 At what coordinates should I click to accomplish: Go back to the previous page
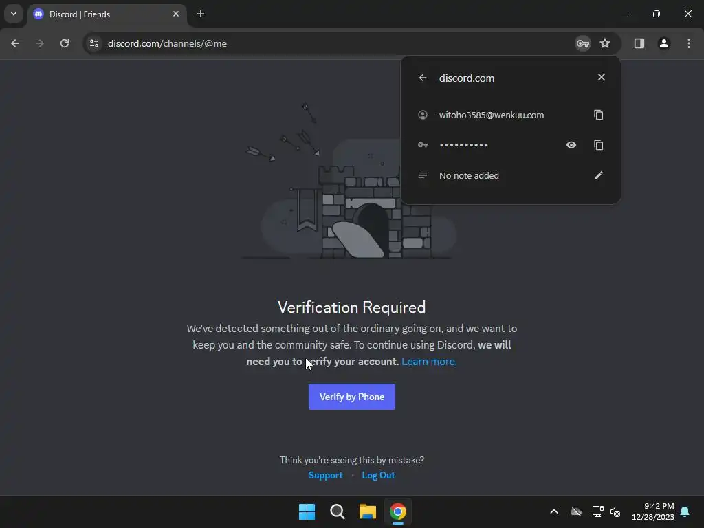pos(15,43)
